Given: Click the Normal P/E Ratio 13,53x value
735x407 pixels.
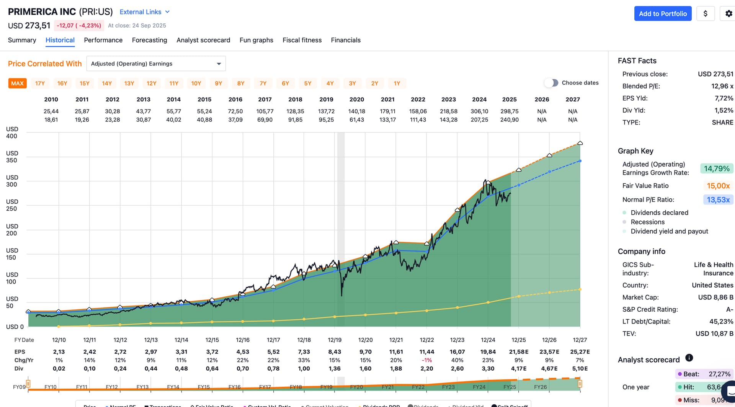Looking at the screenshot, I should tap(718, 200).
